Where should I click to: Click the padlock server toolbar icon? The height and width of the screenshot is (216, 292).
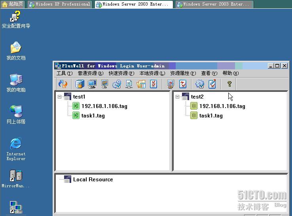pos(80,84)
